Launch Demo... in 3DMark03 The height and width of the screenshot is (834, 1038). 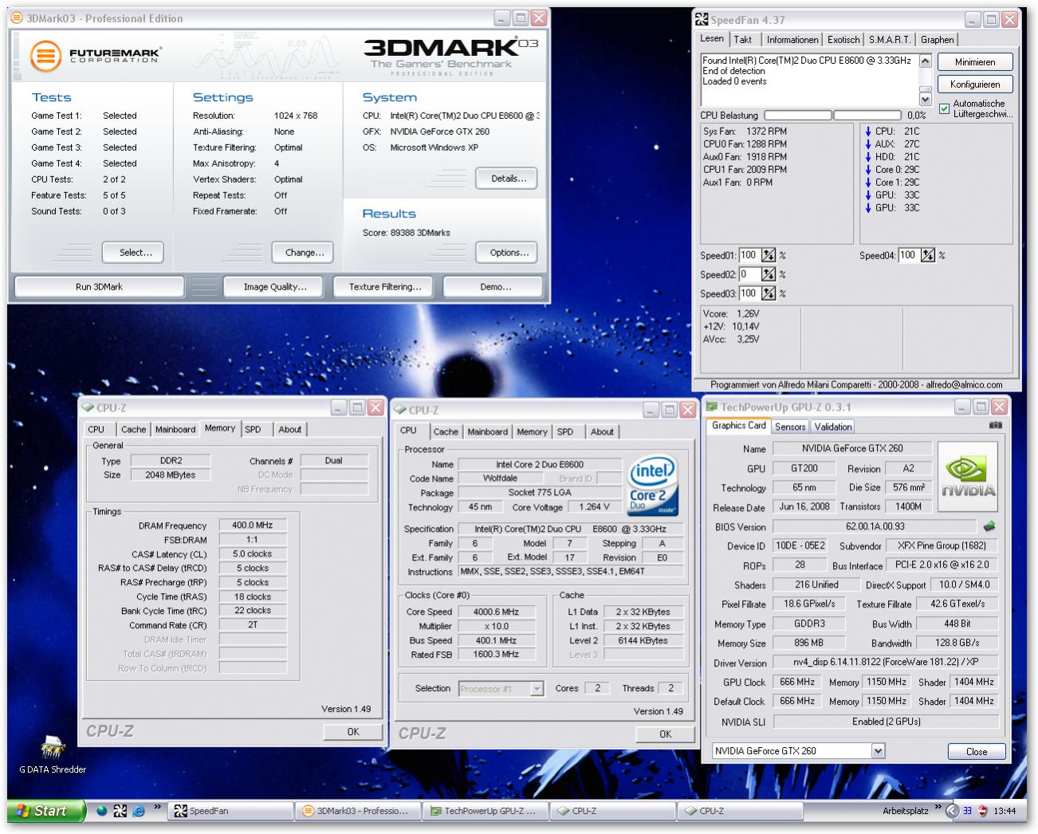pyautogui.click(x=495, y=286)
